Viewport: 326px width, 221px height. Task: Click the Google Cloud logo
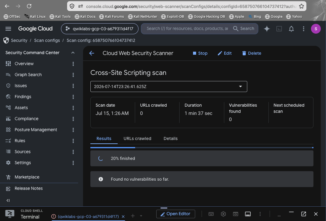35,29
